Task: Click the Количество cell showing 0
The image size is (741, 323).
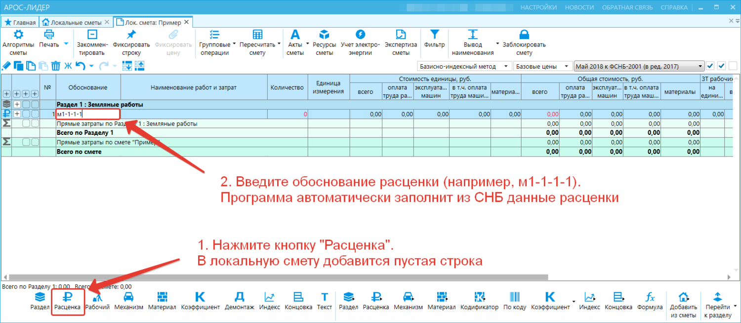Action: coord(288,114)
